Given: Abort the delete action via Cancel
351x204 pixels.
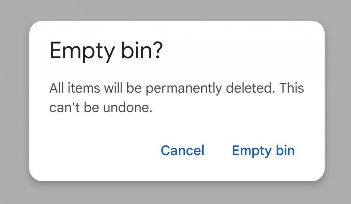Looking at the screenshot, I should pyautogui.click(x=182, y=150).
